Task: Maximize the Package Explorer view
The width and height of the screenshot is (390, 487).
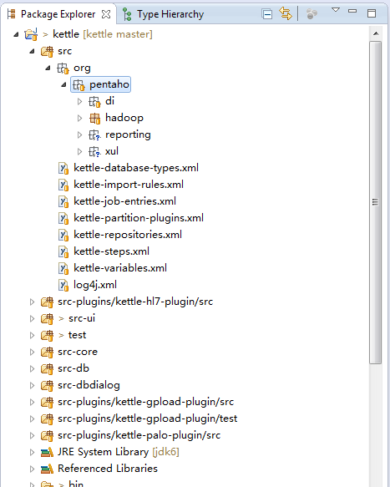Action: [x=372, y=13]
